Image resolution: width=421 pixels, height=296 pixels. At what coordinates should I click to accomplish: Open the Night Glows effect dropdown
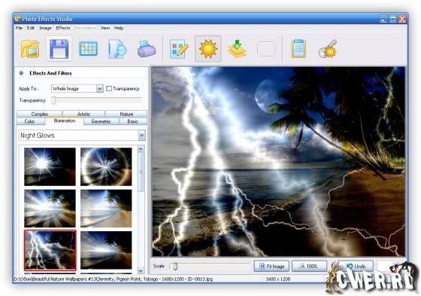click(x=141, y=136)
